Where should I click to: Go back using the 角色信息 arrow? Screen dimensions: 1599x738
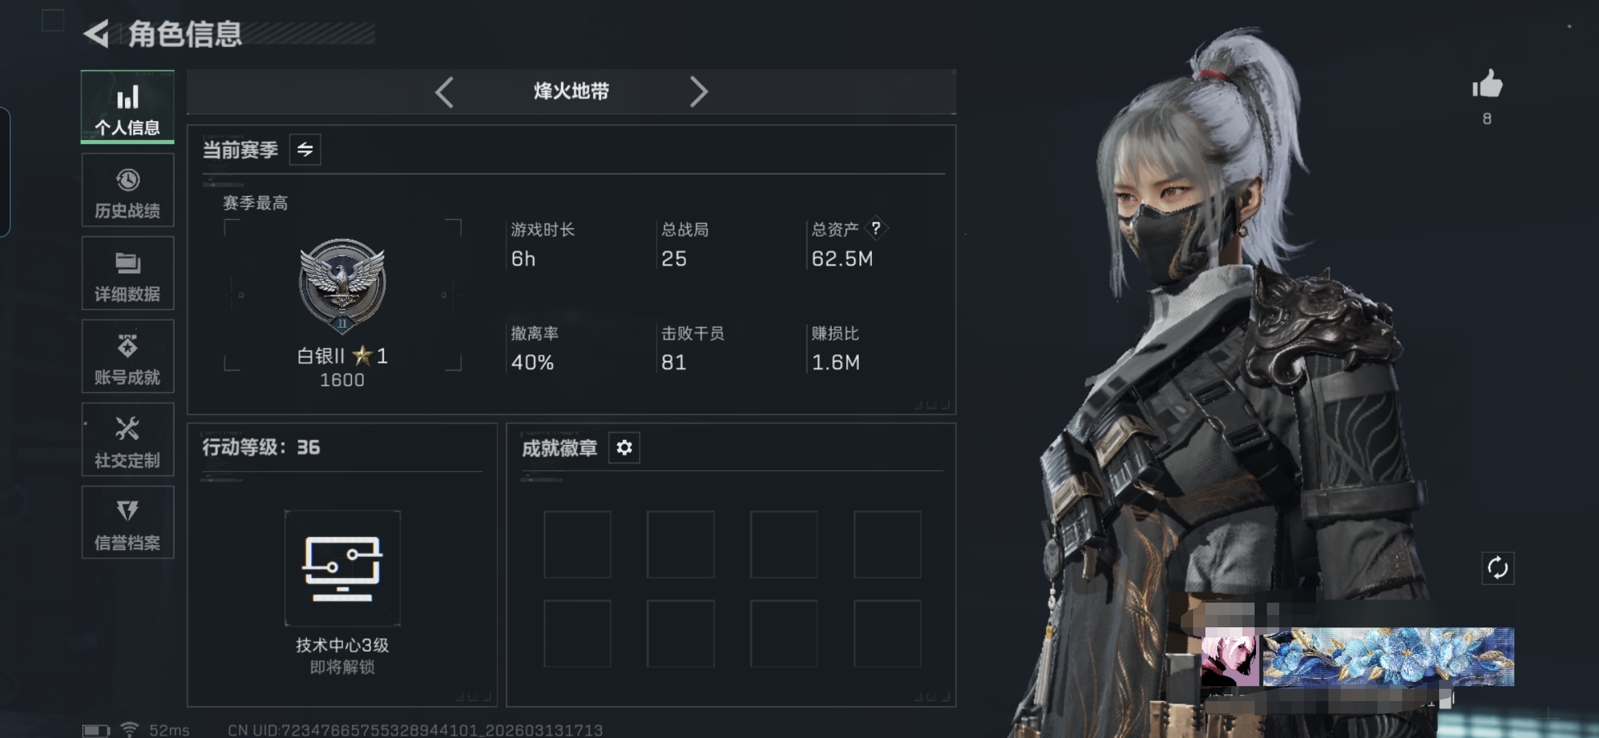(x=96, y=33)
